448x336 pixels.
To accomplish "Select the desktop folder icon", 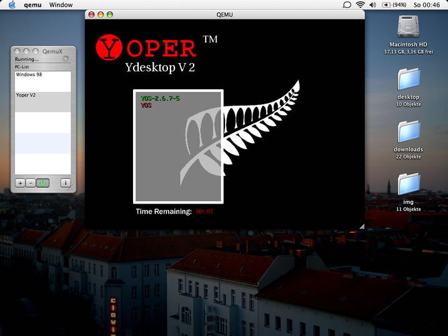I will pos(409,79).
